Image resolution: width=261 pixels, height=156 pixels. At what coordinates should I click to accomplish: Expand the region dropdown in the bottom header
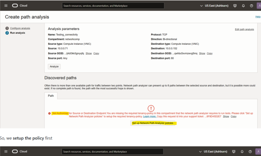pos(214,151)
